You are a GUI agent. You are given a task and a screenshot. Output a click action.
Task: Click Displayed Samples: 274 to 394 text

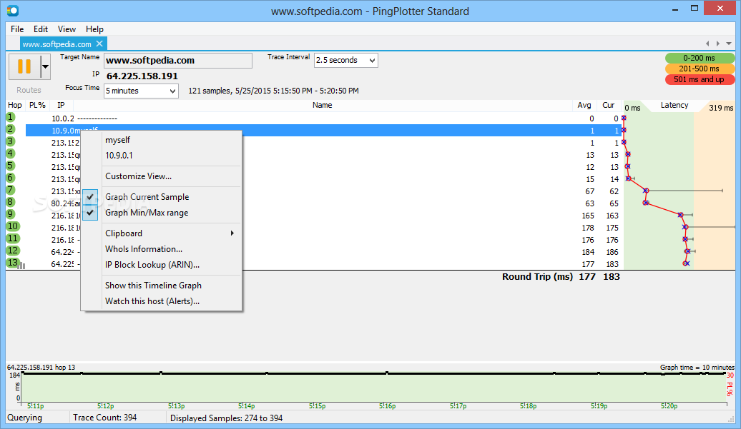(226, 418)
